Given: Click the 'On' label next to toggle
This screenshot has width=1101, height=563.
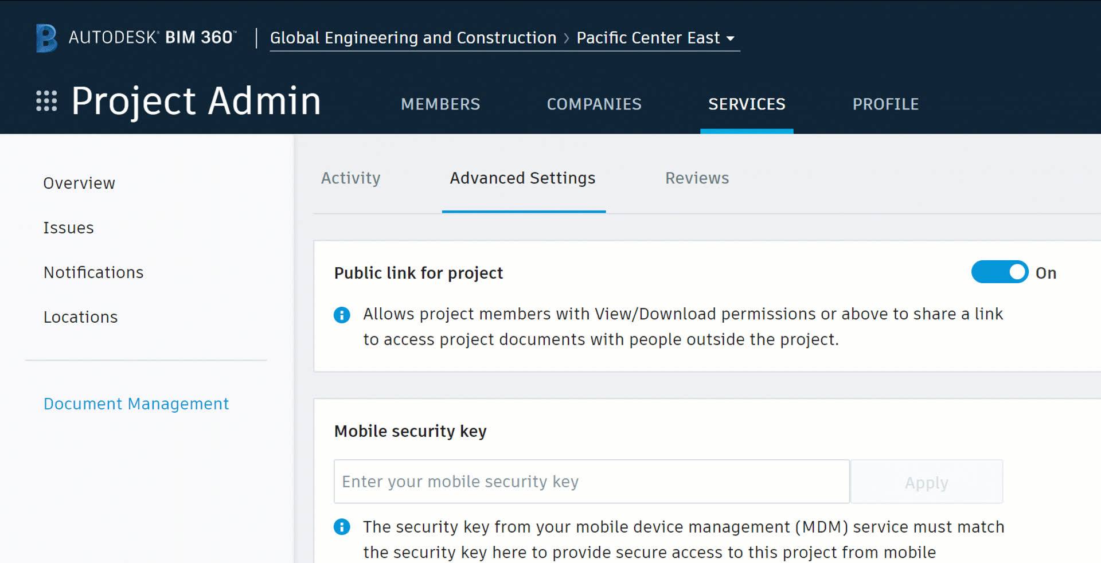Looking at the screenshot, I should click(x=1046, y=273).
